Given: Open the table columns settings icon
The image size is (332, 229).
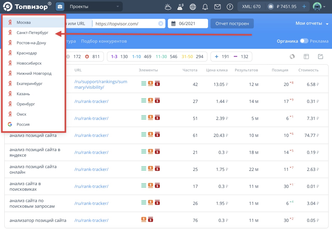Looking at the screenshot, I should (306, 57).
